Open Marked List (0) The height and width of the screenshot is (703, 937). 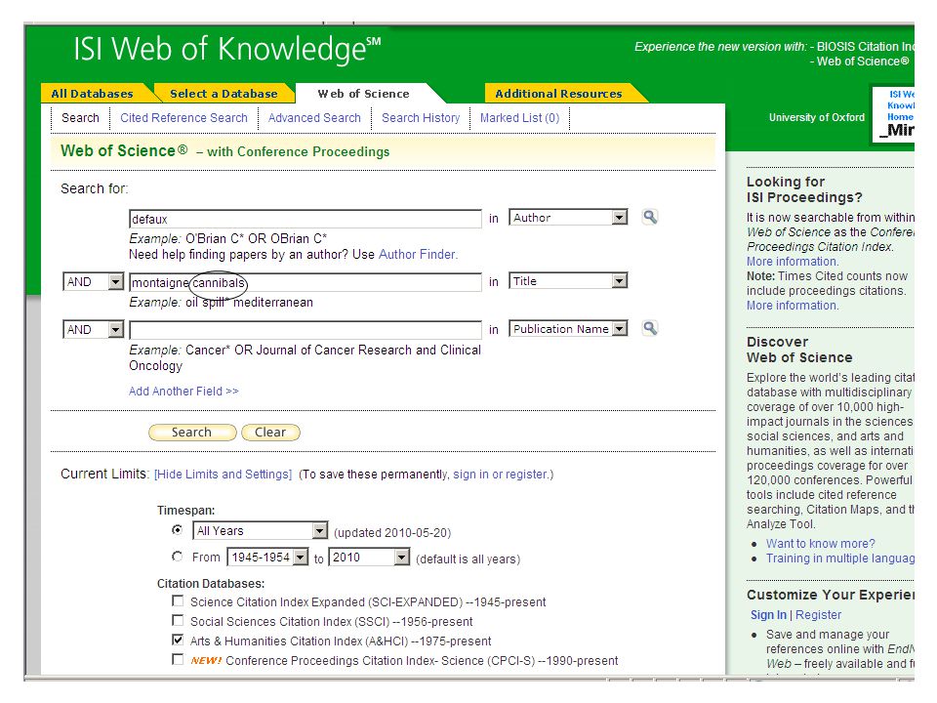(x=520, y=118)
